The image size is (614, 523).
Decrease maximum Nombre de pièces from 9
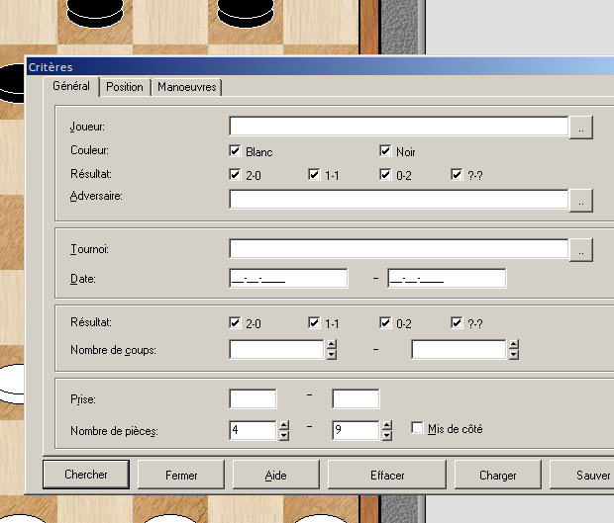(x=386, y=436)
